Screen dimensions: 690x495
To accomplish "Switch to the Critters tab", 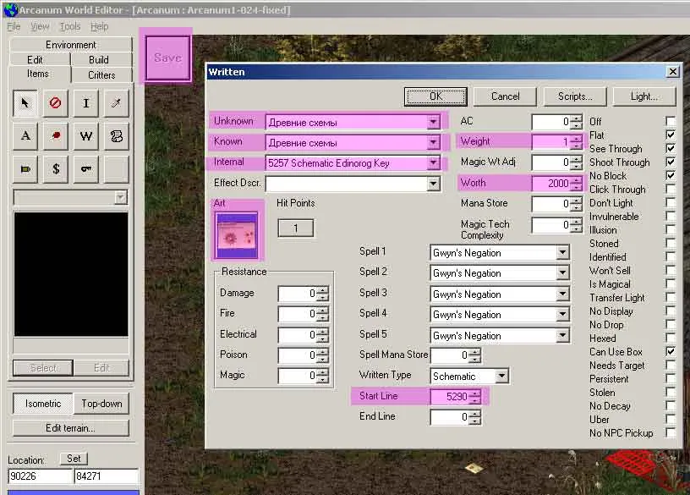I will (101, 74).
